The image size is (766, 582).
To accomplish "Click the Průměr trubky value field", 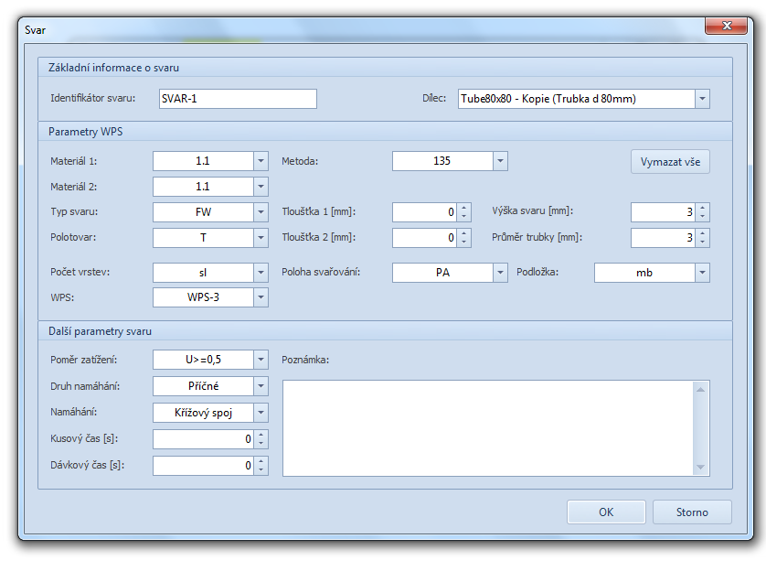I will [x=664, y=238].
